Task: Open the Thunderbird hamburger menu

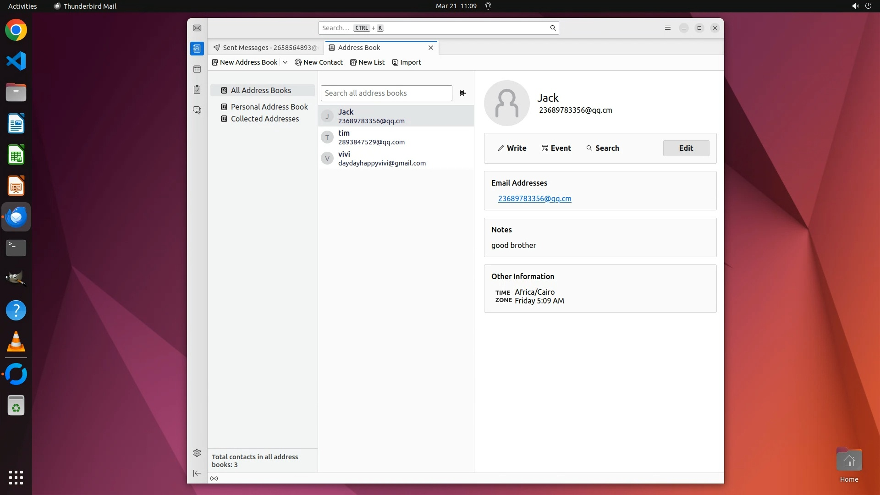Action: 668,28
